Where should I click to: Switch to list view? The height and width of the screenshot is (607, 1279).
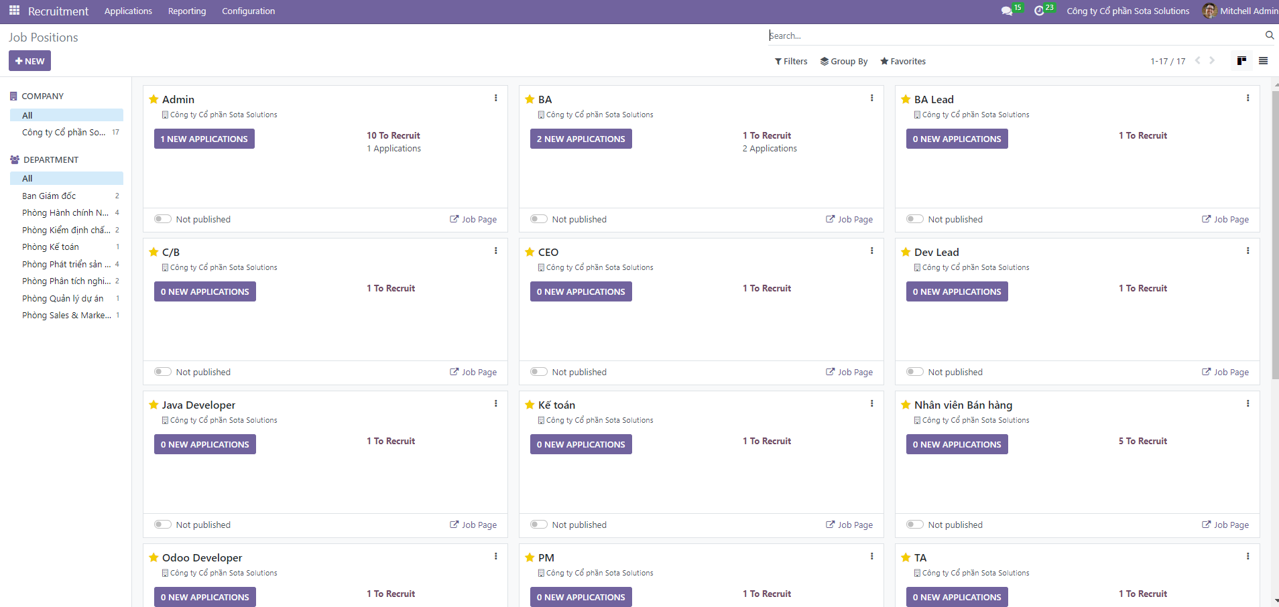tap(1263, 61)
